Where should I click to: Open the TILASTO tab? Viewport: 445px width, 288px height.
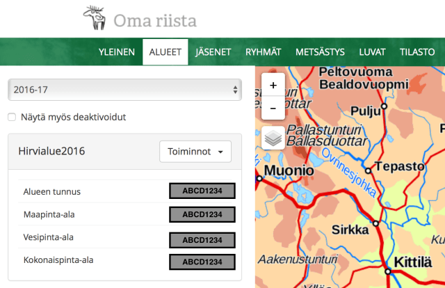pos(417,52)
